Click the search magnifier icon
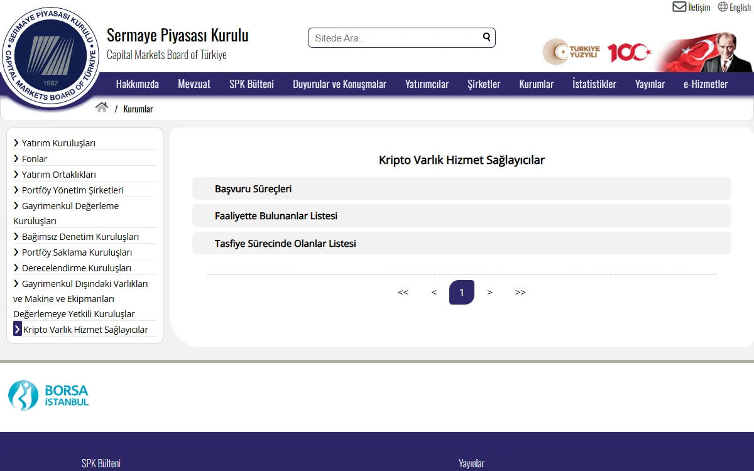This screenshot has height=471, width=754. pyautogui.click(x=486, y=37)
